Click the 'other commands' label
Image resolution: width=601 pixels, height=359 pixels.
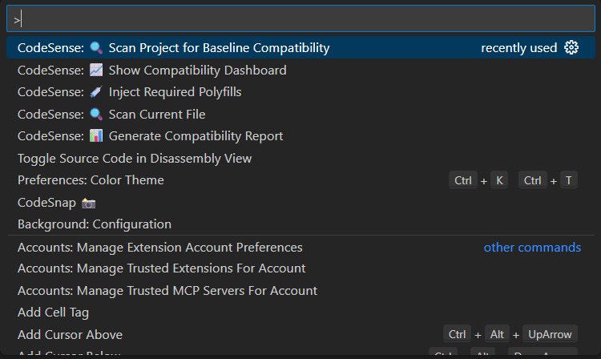[532, 248]
